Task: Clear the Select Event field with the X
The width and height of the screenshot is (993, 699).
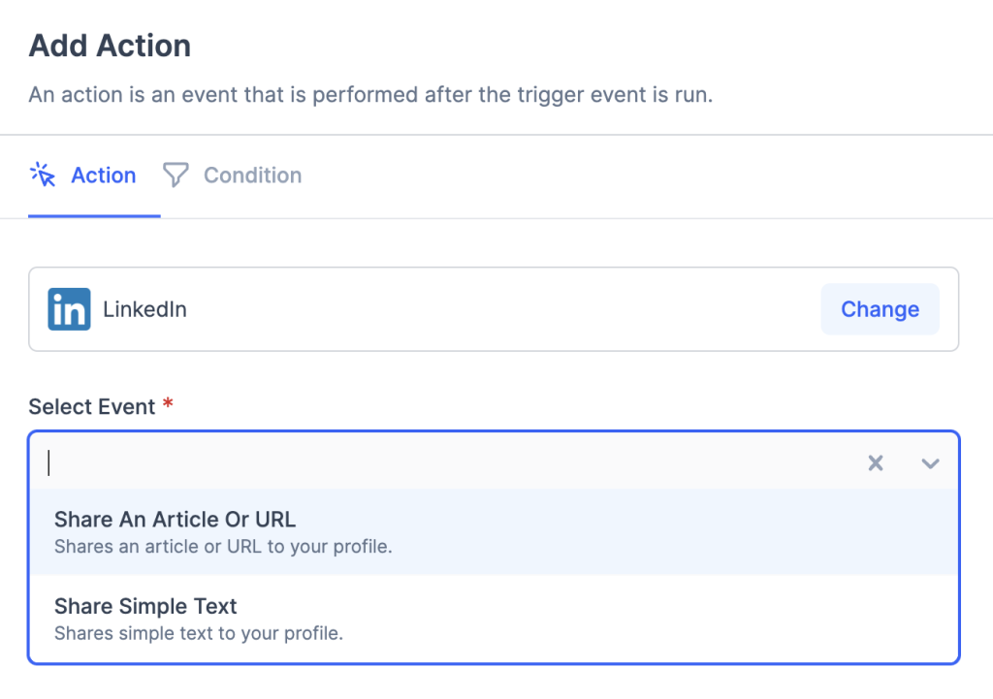Action: pos(876,463)
